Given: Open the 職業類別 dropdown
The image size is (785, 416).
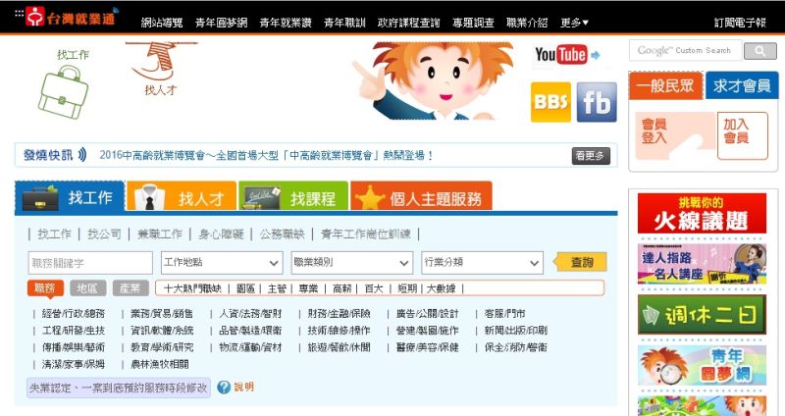Looking at the screenshot, I should click(351, 262).
